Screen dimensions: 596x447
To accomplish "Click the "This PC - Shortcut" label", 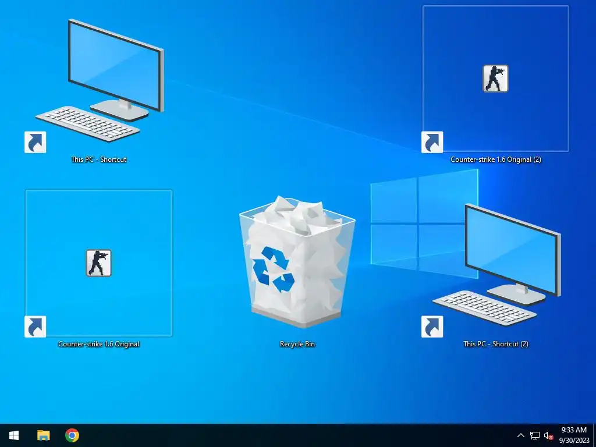I will (x=99, y=159).
